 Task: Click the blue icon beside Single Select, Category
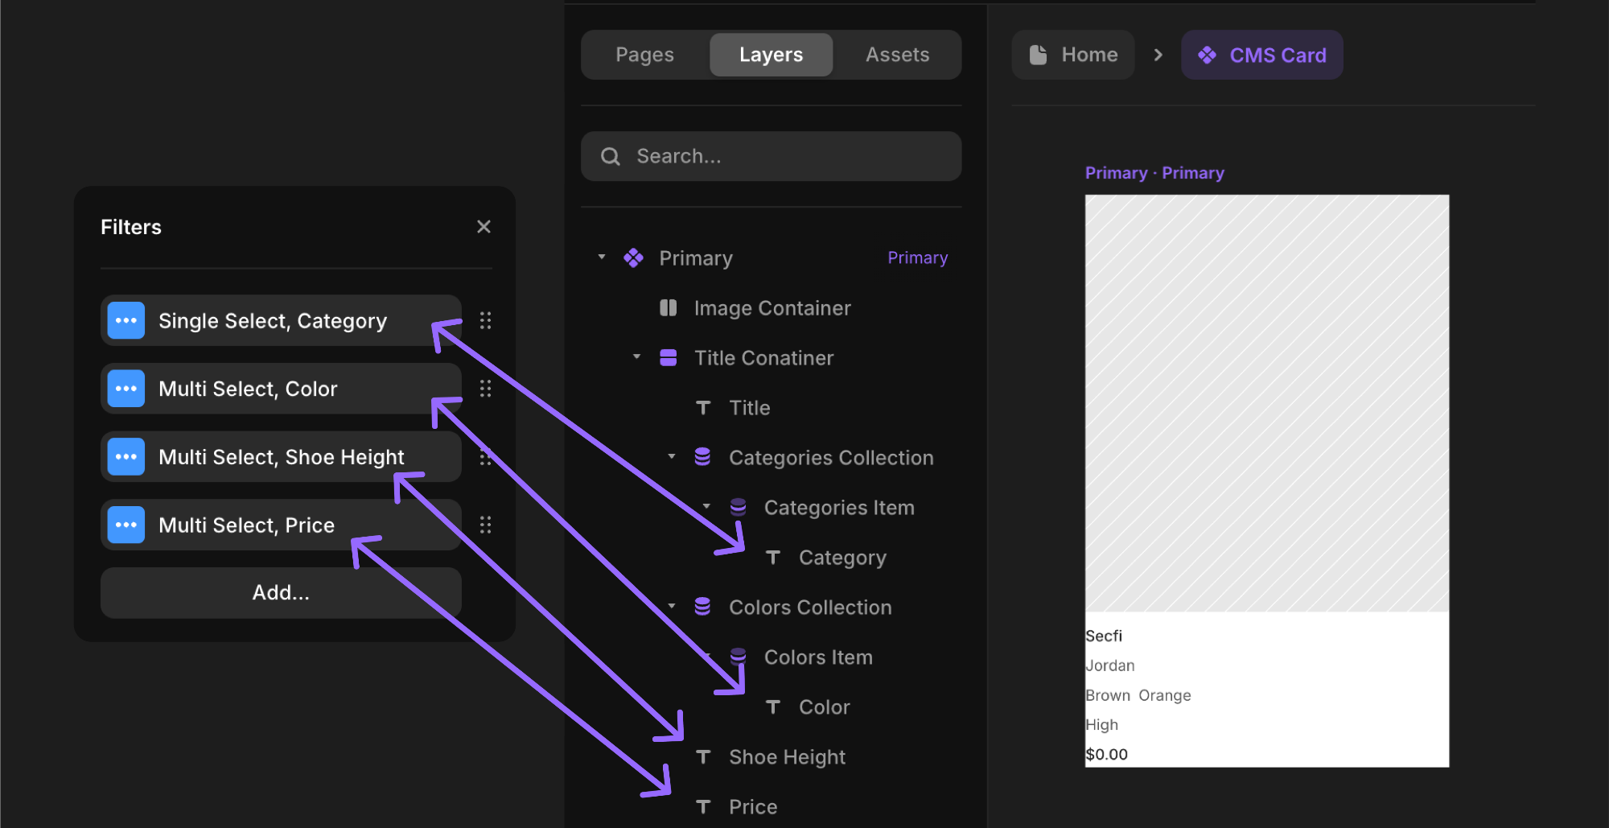pos(126,320)
